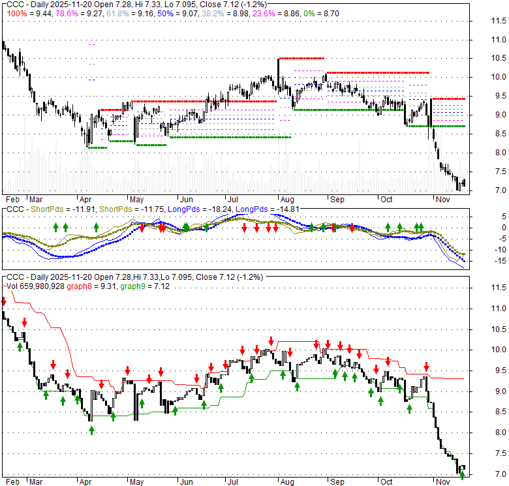Click the leftmost red down arrow in the oscillator panel
The width and height of the screenshot is (509, 486).
141,227
